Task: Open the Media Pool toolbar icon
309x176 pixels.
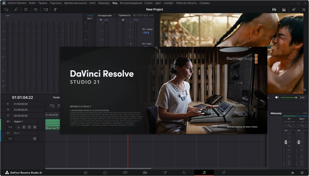Action: (x=6, y=10)
